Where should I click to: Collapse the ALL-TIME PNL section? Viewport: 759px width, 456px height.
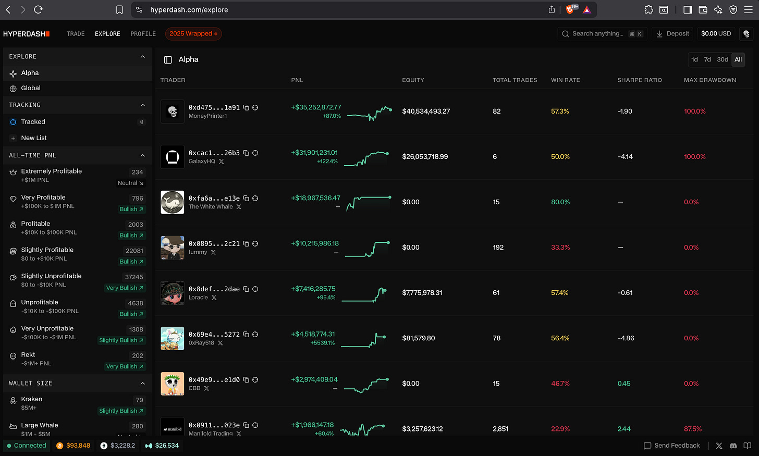pos(143,155)
